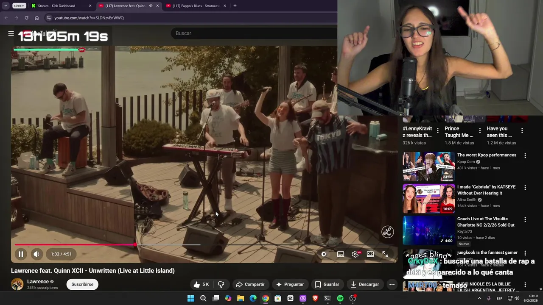Open options for 'Prince Taught Me' short
This screenshot has height=305, width=543.
(480, 130)
